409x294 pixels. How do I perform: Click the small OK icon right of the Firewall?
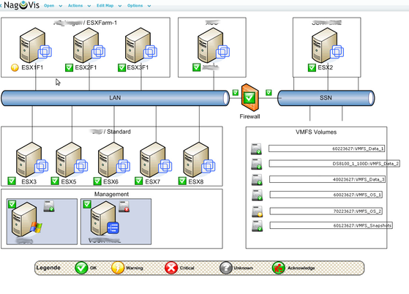point(269,93)
